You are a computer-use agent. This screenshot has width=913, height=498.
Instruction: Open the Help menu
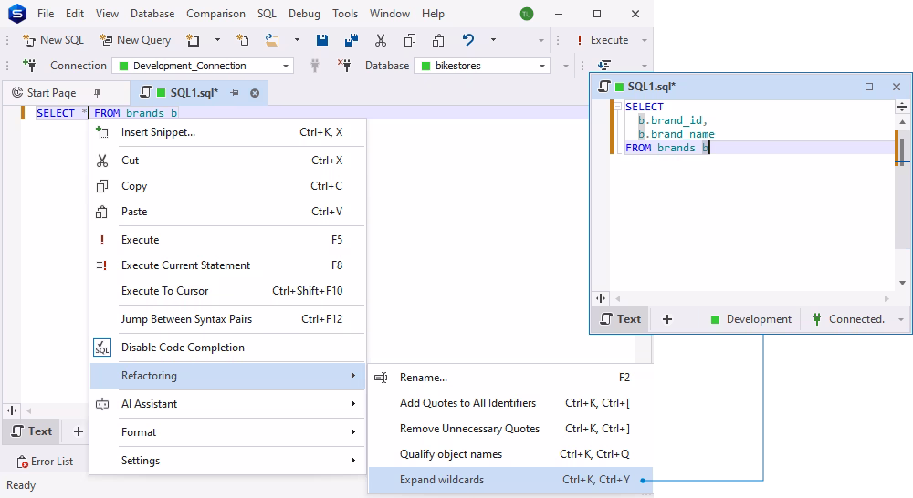433,14
